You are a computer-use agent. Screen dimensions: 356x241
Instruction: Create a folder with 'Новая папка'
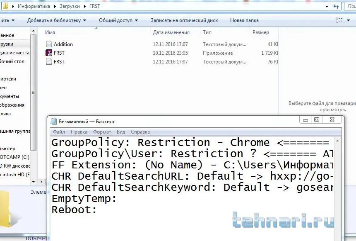(x=244, y=20)
